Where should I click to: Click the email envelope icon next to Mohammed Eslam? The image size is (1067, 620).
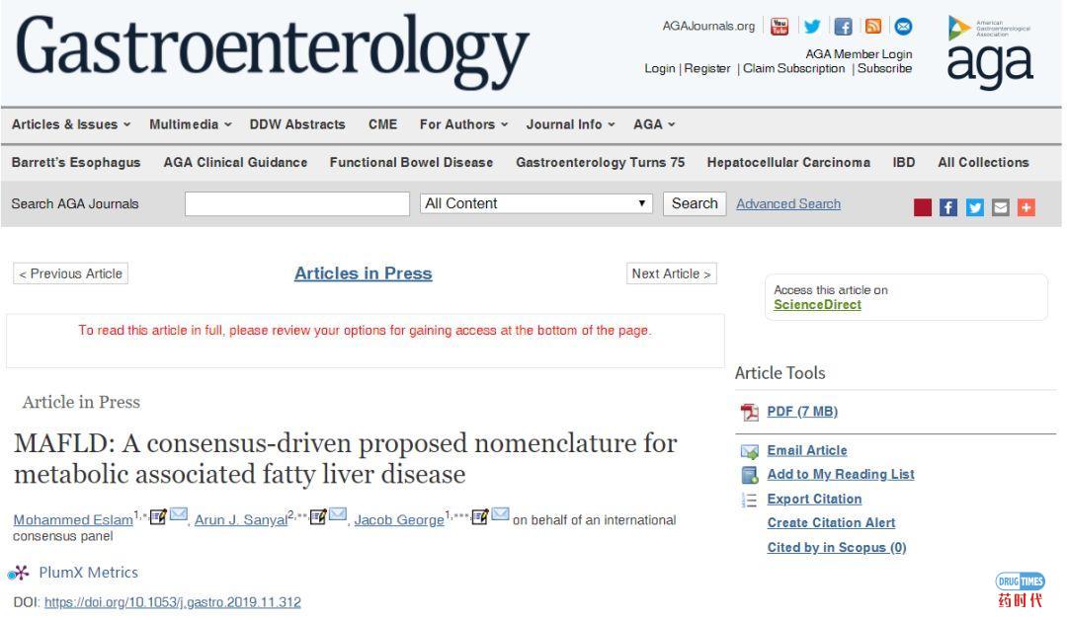point(178,514)
